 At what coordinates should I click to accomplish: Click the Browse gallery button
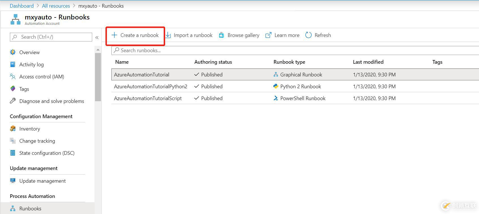pyautogui.click(x=239, y=35)
